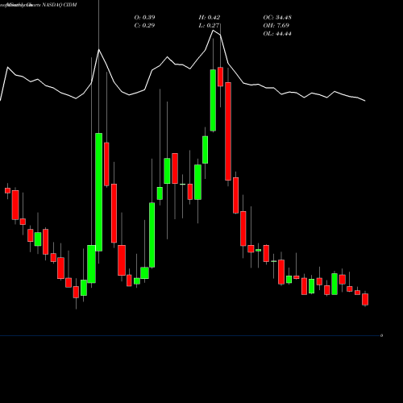Click the OC: 34.48 percentage value
The width and height of the screenshot is (403, 403).
277,18
